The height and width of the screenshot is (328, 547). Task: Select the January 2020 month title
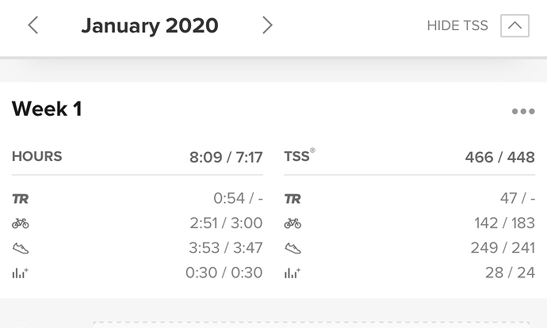click(150, 26)
